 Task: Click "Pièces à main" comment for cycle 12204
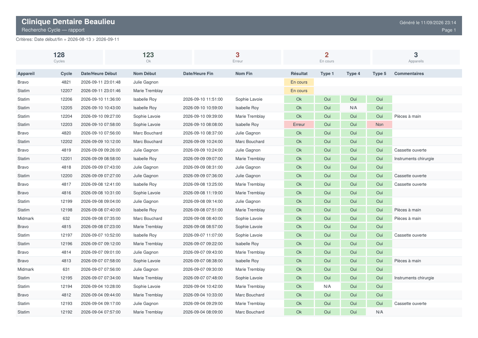click(408, 116)
